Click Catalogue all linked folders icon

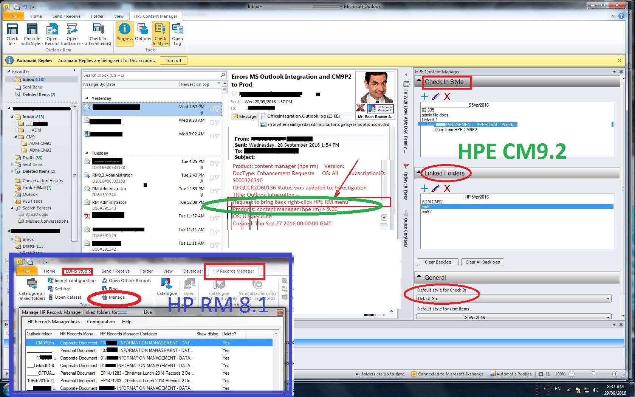click(x=32, y=290)
